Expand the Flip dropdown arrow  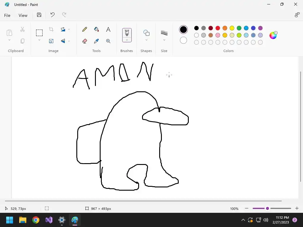(69, 41)
